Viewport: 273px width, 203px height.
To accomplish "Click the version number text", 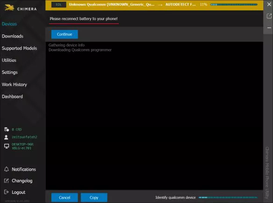I will [x=17, y=201].
